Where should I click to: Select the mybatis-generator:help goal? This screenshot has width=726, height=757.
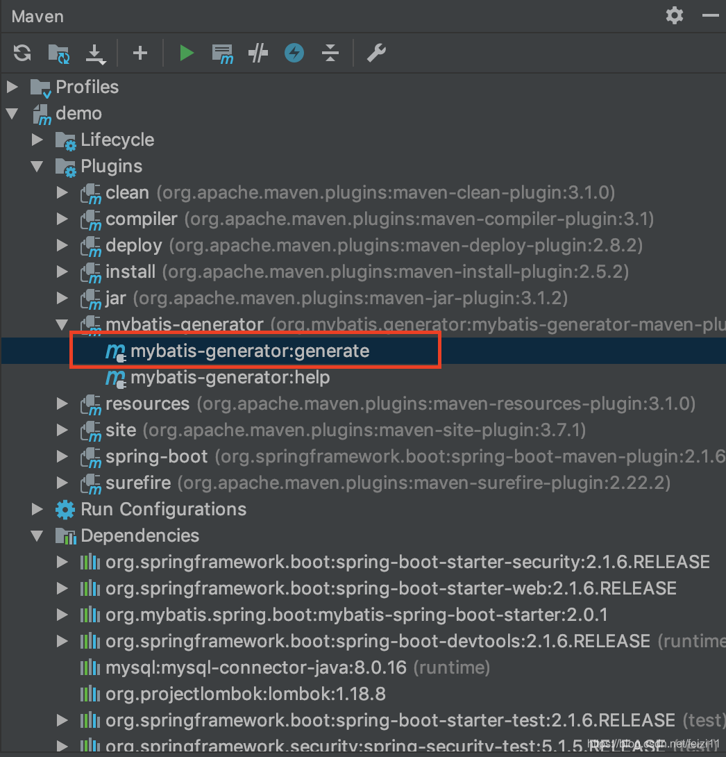230,377
